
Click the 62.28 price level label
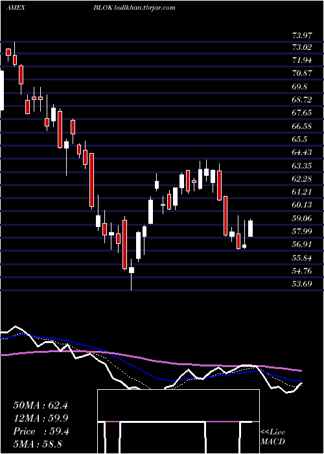(303, 178)
